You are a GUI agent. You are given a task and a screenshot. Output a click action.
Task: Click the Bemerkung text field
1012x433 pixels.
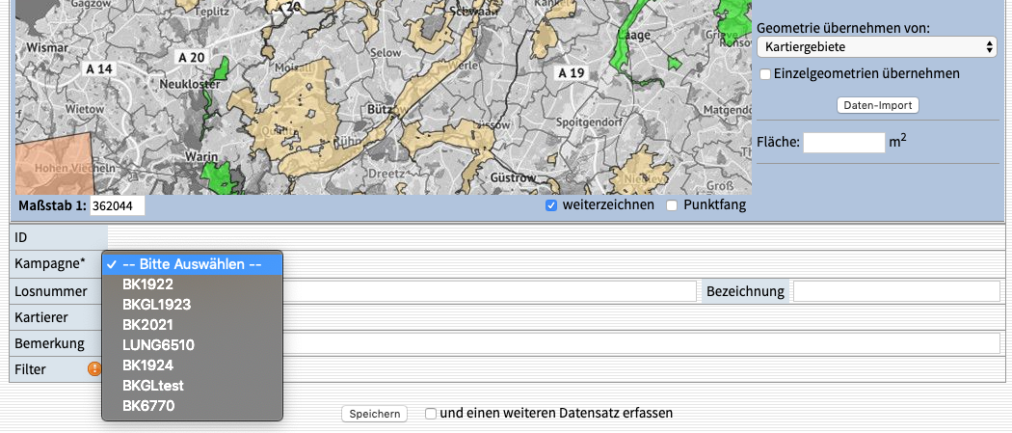[x=641, y=343]
